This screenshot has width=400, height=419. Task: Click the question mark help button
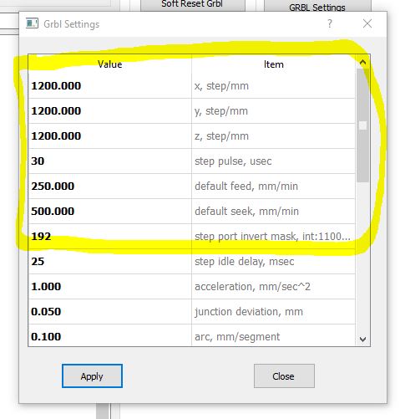(x=330, y=23)
